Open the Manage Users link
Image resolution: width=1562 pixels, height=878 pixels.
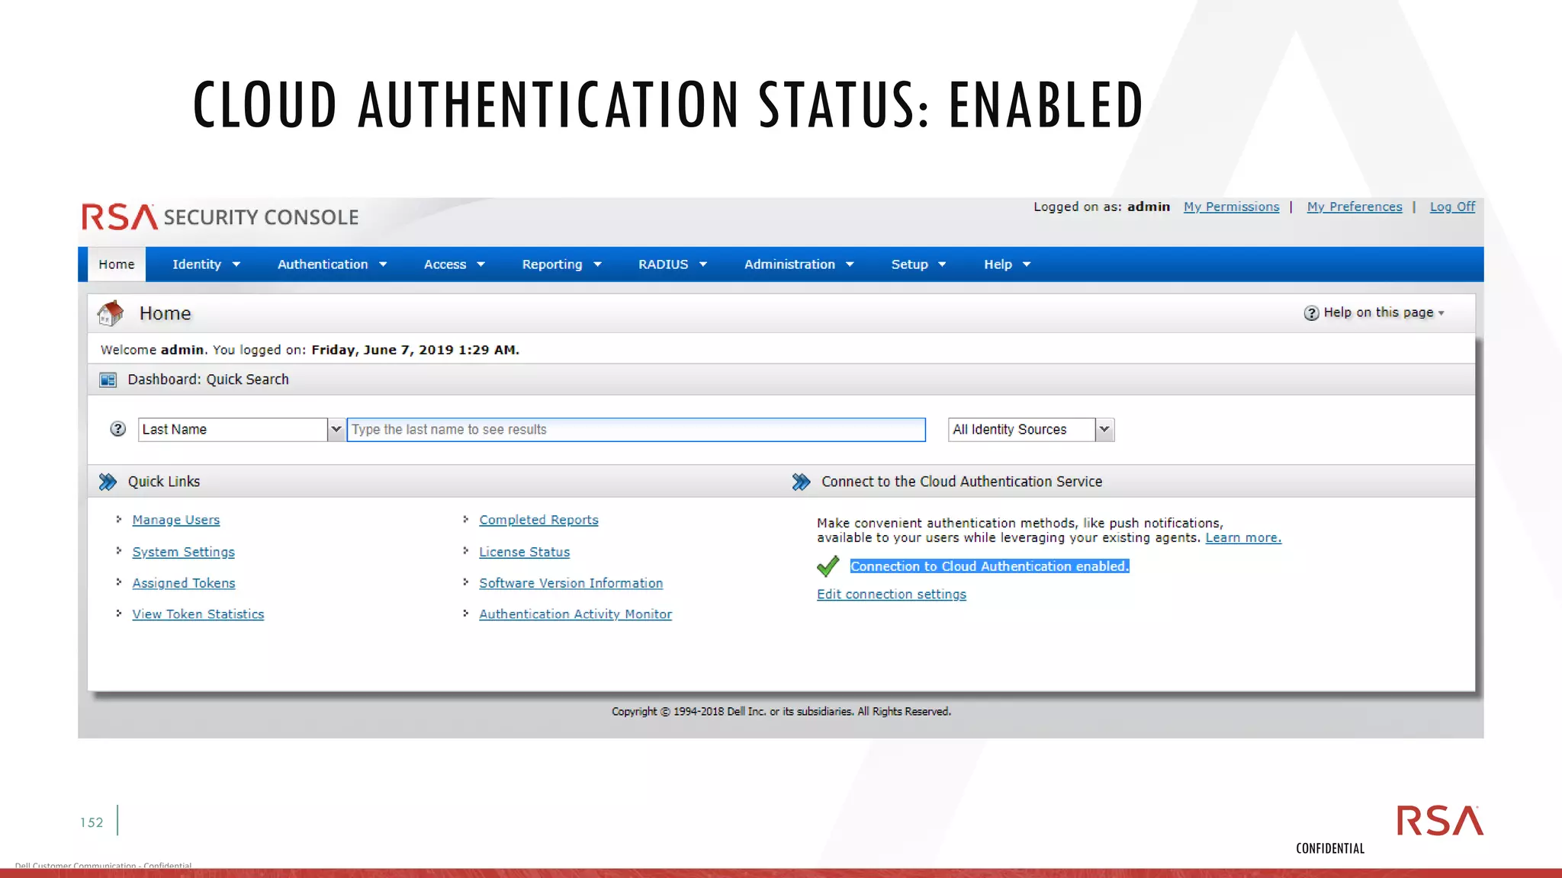coord(176,520)
